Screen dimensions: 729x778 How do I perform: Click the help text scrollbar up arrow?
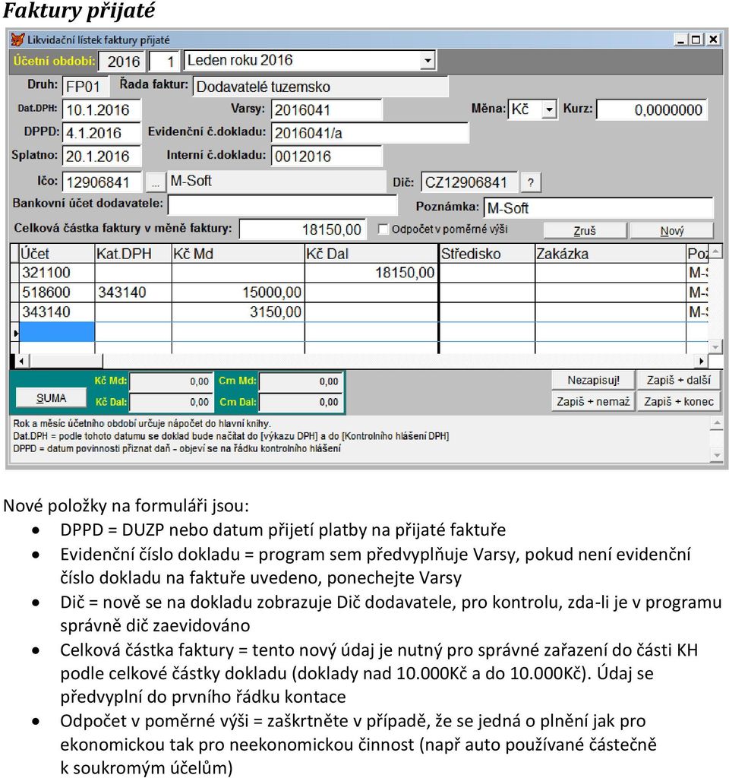click(x=716, y=423)
